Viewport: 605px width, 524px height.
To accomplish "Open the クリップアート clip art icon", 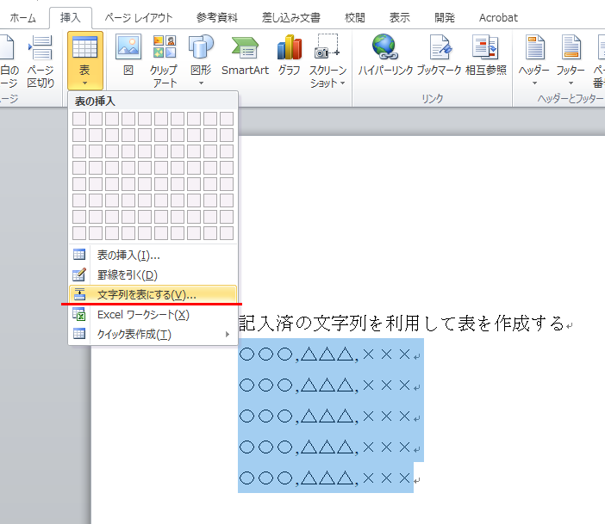I will [164, 53].
